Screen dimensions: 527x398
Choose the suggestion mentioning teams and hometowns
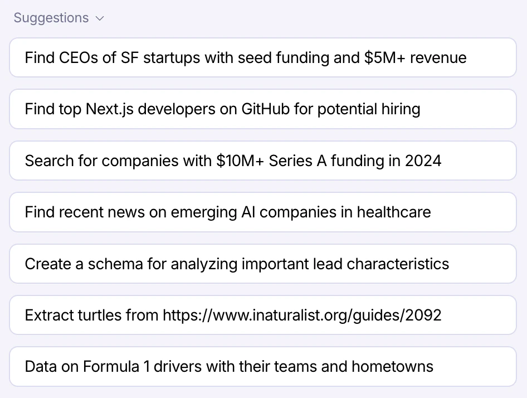[x=263, y=366]
